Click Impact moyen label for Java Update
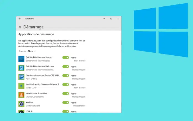 79,97
